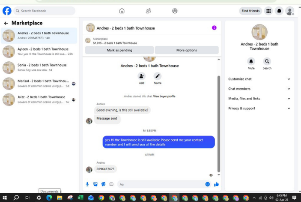The height and width of the screenshot is (202, 301).
Task: Attach a photo file icon
Action: 95,184
